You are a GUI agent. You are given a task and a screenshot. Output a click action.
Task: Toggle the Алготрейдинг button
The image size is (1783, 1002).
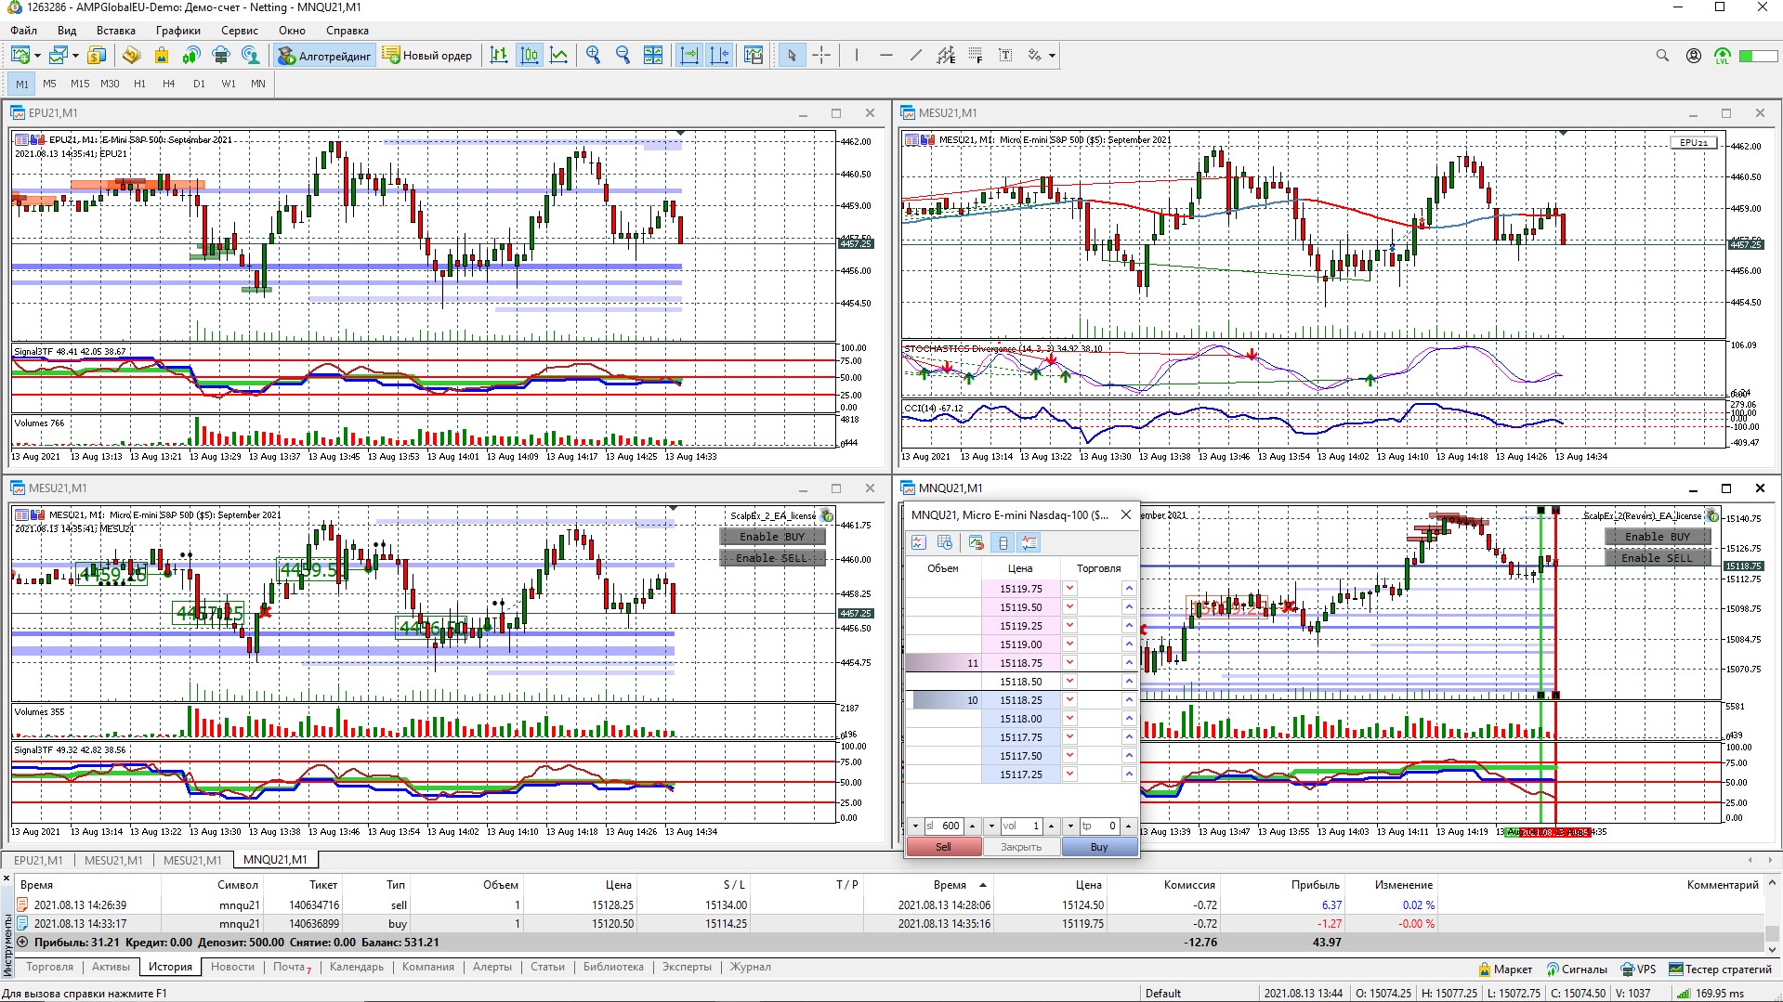[324, 56]
